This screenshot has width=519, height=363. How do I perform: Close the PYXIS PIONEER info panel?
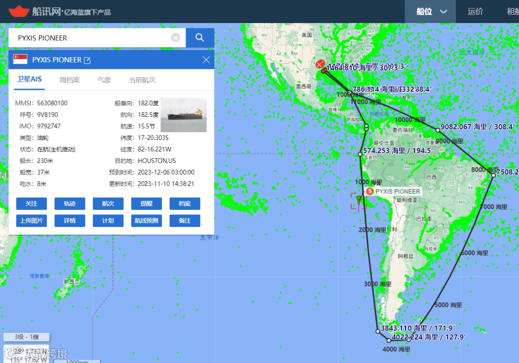click(206, 60)
